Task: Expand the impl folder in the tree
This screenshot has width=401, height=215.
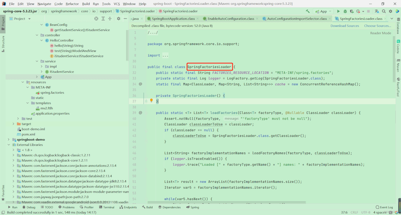Action: click(41, 66)
